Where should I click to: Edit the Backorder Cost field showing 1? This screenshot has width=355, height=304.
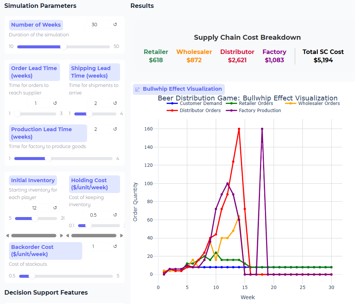(96, 246)
